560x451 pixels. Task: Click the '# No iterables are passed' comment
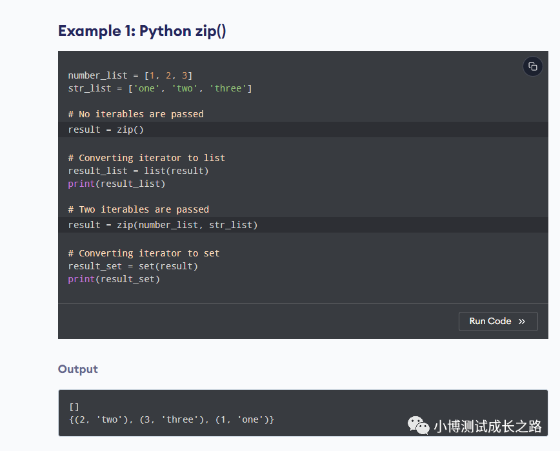(135, 114)
